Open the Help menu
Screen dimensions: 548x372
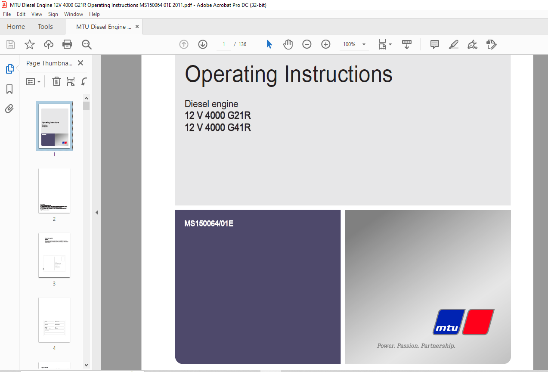coord(94,14)
